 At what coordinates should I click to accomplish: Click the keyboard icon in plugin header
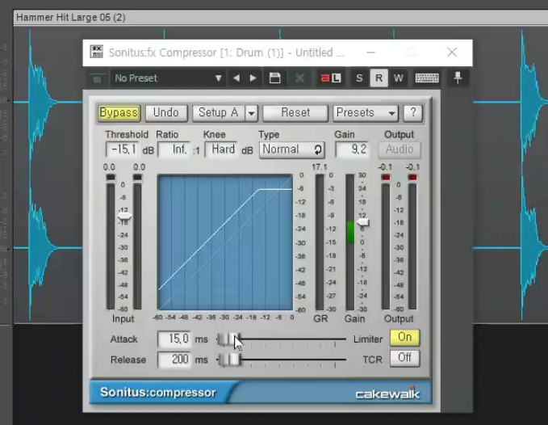(427, 78)
